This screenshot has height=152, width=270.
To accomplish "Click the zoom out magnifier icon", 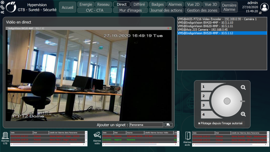I will (243, 87).
